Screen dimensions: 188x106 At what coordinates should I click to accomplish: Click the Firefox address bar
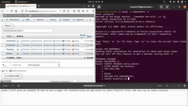[43, 11]
